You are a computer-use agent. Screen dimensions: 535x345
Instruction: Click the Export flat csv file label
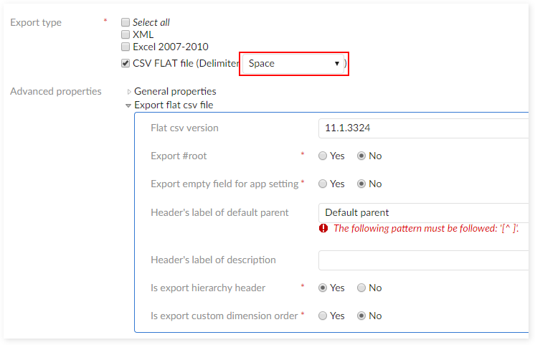click(174, 105)
